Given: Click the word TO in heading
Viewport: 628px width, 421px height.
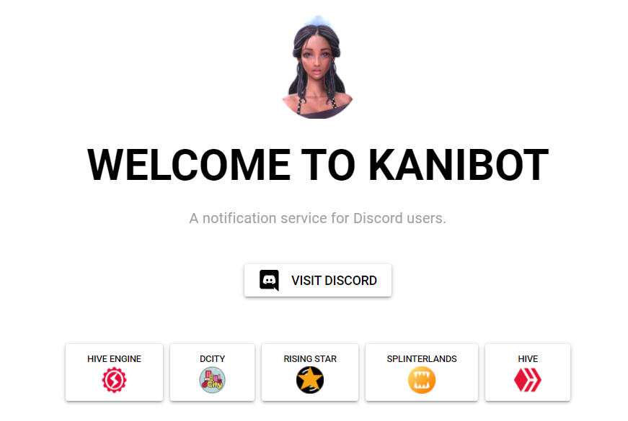Looking at the screenshot, I should [x=328, y=165].
